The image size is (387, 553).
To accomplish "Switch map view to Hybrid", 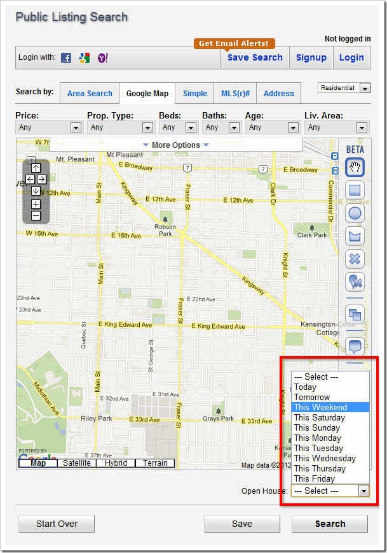I will tap(116, 463).
